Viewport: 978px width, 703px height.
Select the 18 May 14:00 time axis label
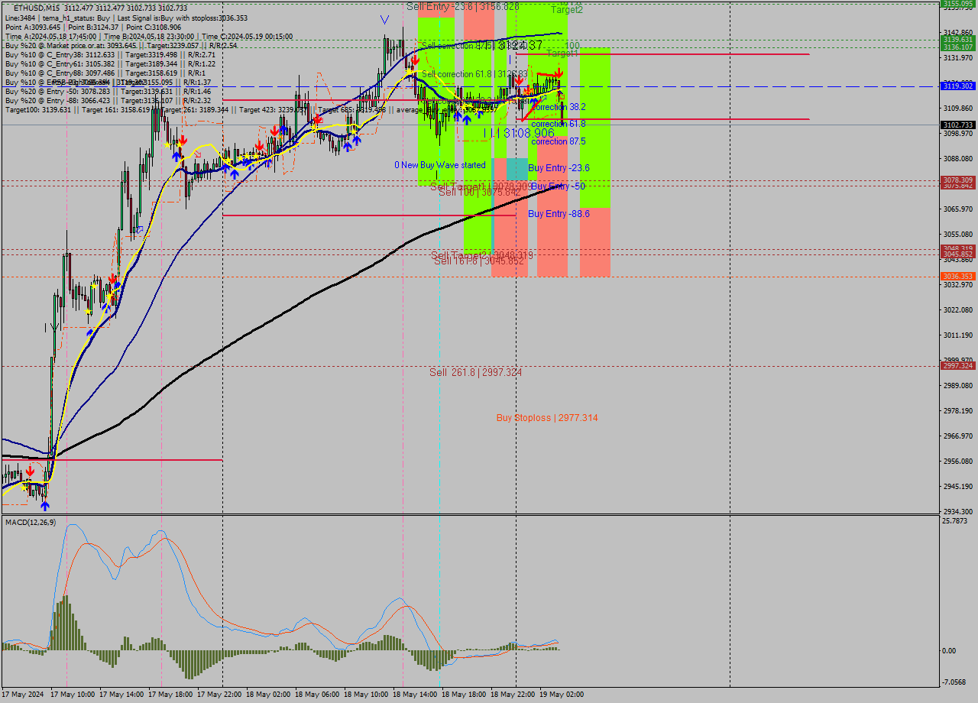413,695
